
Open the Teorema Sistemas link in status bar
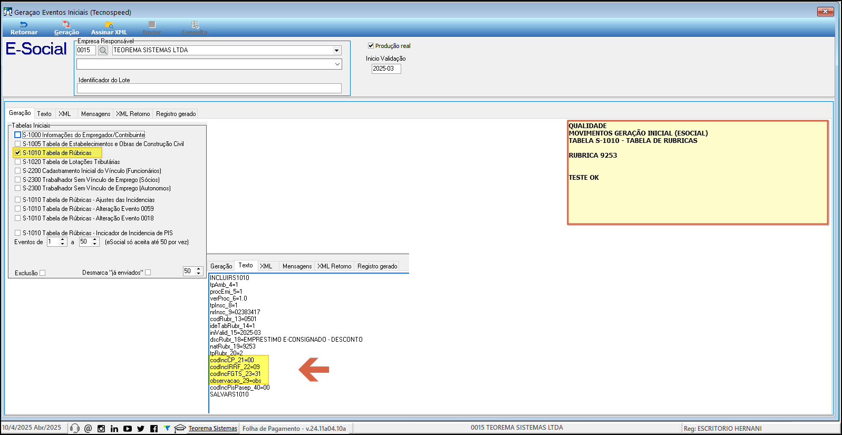point(213,428)
